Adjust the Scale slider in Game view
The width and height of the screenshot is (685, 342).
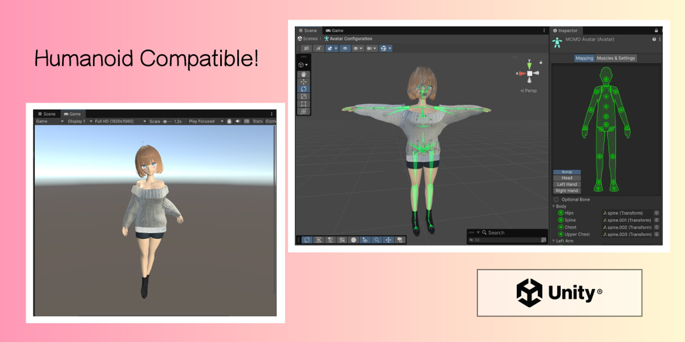click(x=168, y=121)
